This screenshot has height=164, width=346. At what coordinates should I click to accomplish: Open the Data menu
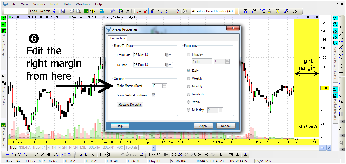pyautogui.click(x=67, y=4)
